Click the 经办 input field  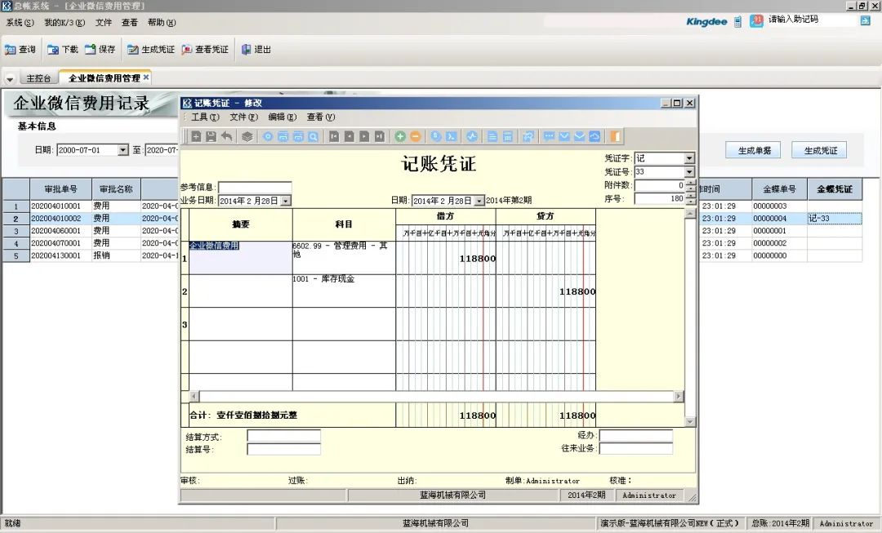click(x=636, y=436)
